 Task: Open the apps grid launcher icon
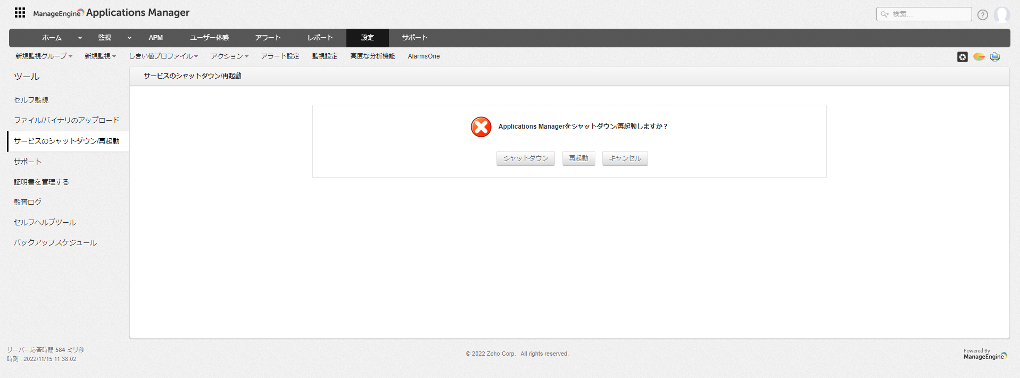point(20,13)
